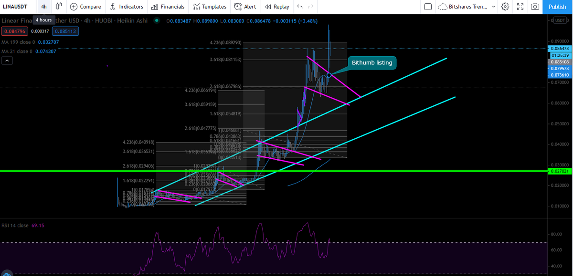Click the red sell price 0.084796
Screen dimensions: 573x276
14,31
